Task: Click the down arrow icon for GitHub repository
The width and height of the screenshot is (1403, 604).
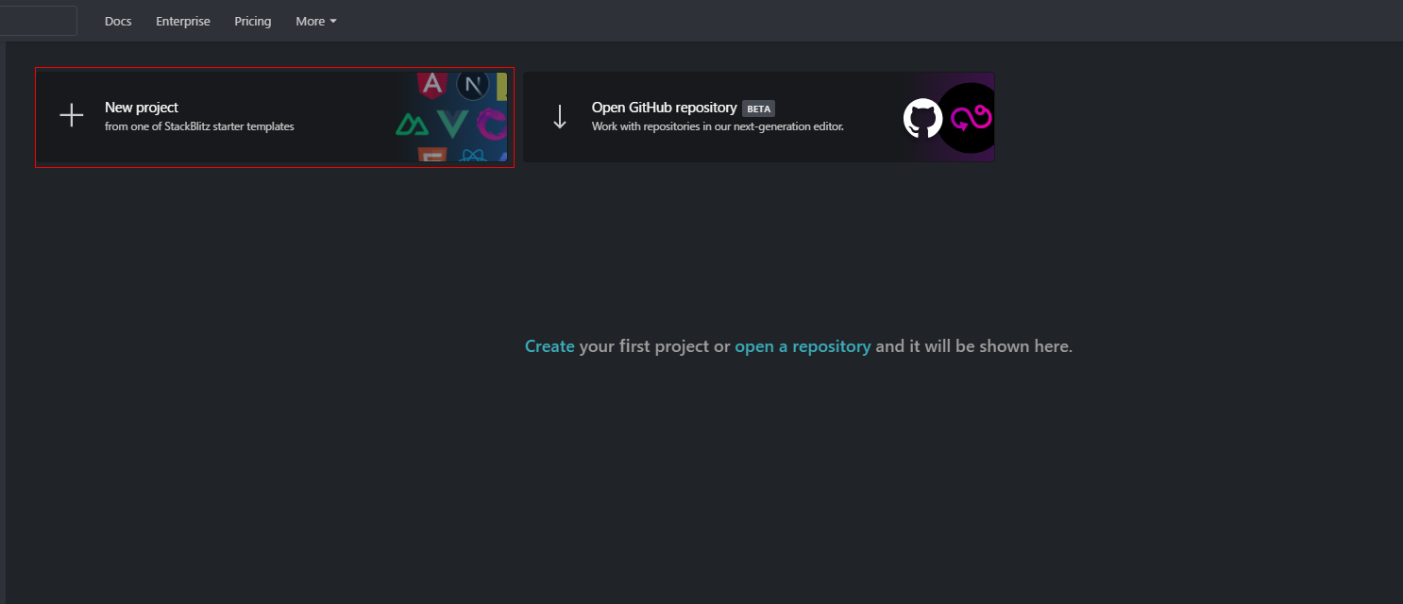Action: [x=560, y=117]
